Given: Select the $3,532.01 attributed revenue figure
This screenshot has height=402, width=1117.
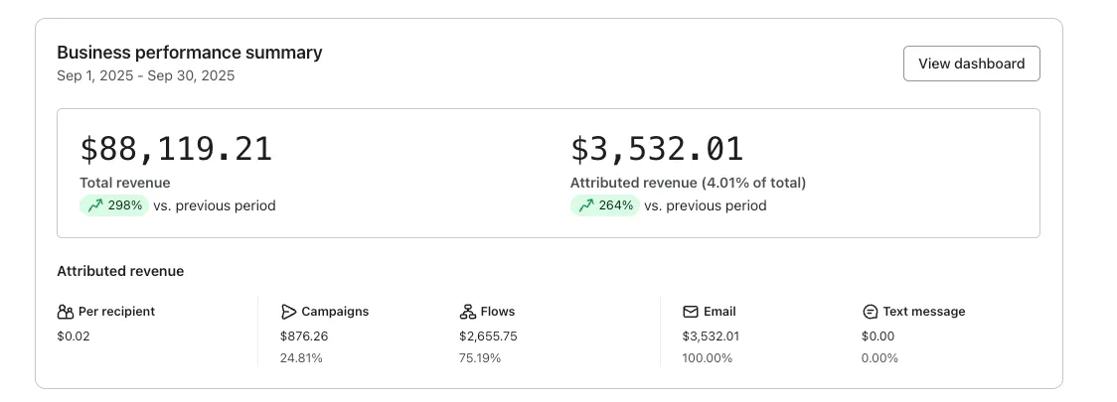Looking at the screenshot, I should tap(657, 149).
